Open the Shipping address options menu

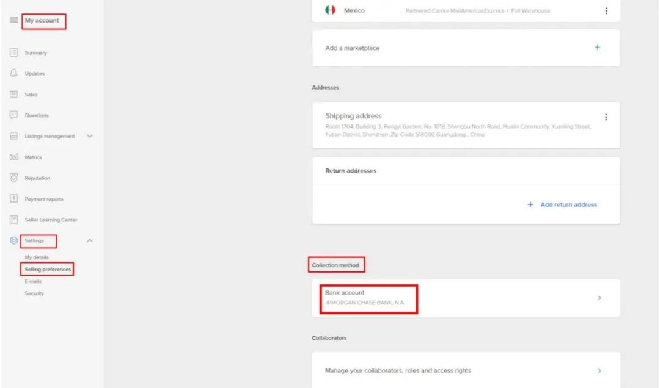click(606, 117)
